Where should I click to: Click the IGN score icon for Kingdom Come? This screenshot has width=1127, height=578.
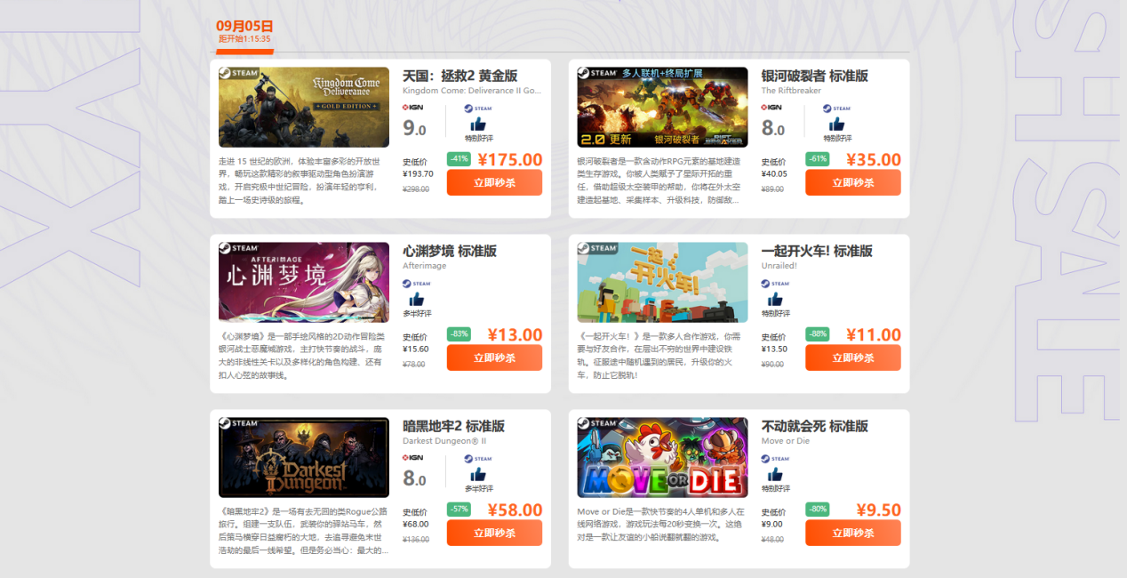[413, 108]
